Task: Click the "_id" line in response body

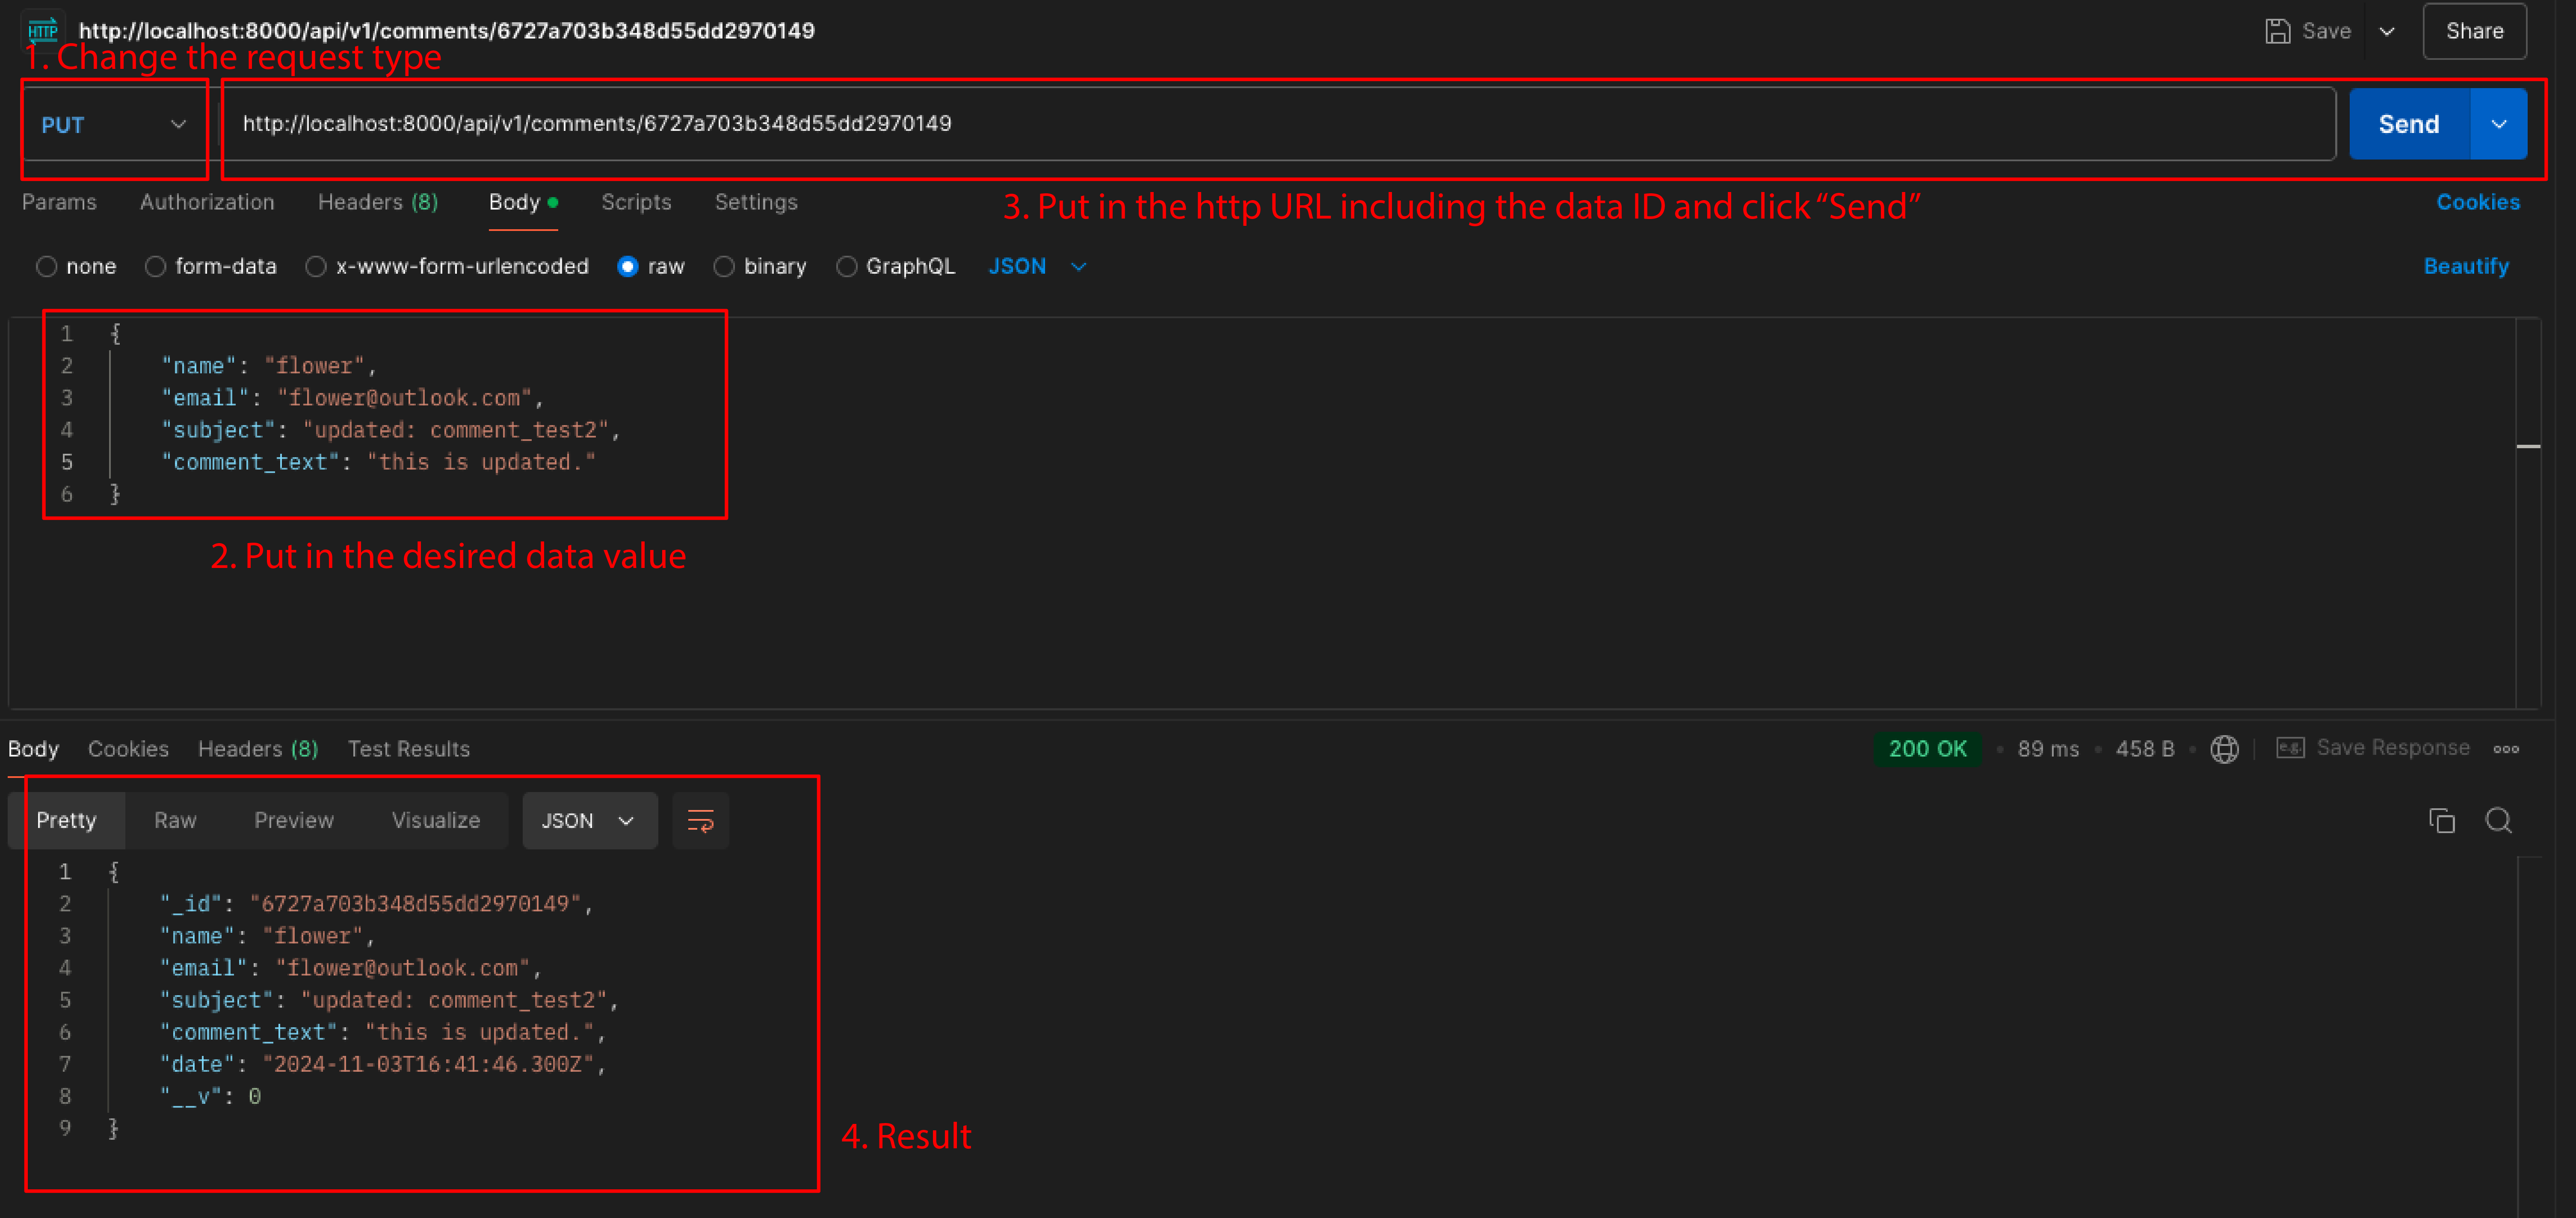Action: coord(376,904)
